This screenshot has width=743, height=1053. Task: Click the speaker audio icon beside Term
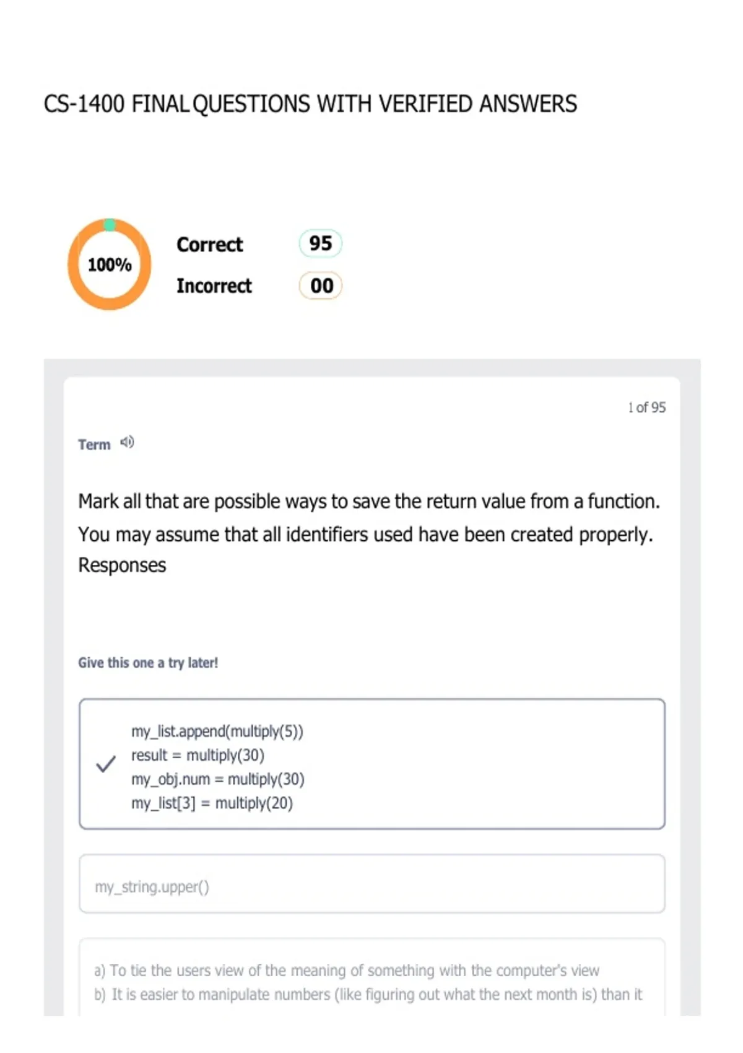point(127,442)
